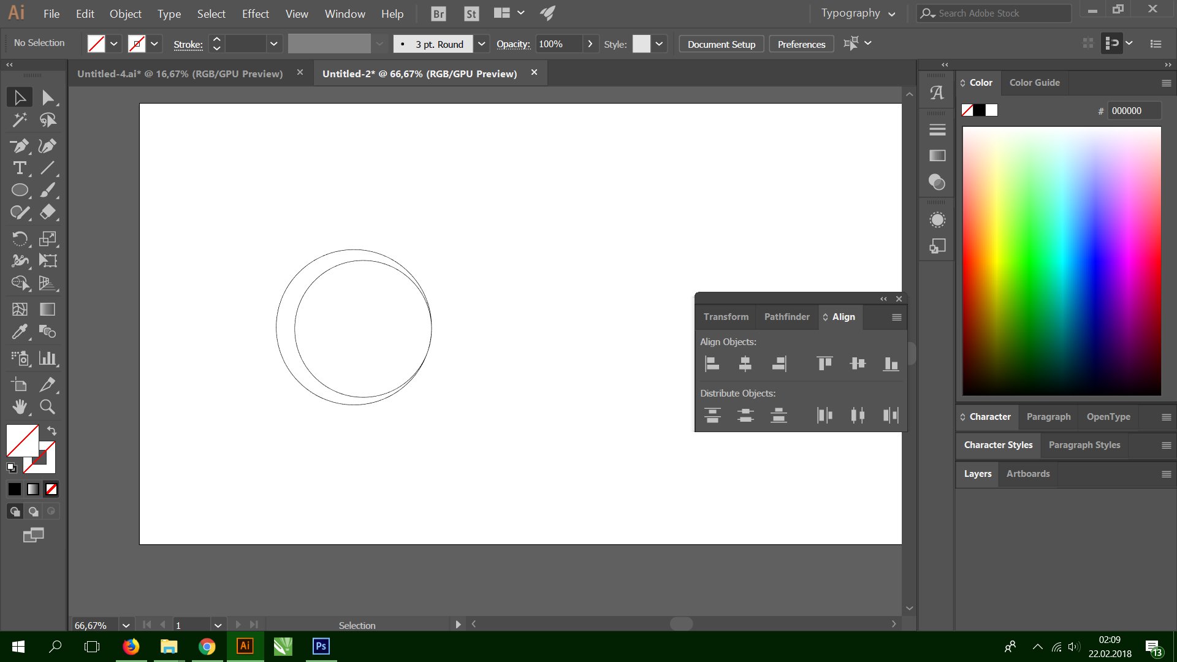The height and width of the screenshot is (662, 1177).
Task: Click Vertical Align Top icon
Action: click(x=825, y=363)
